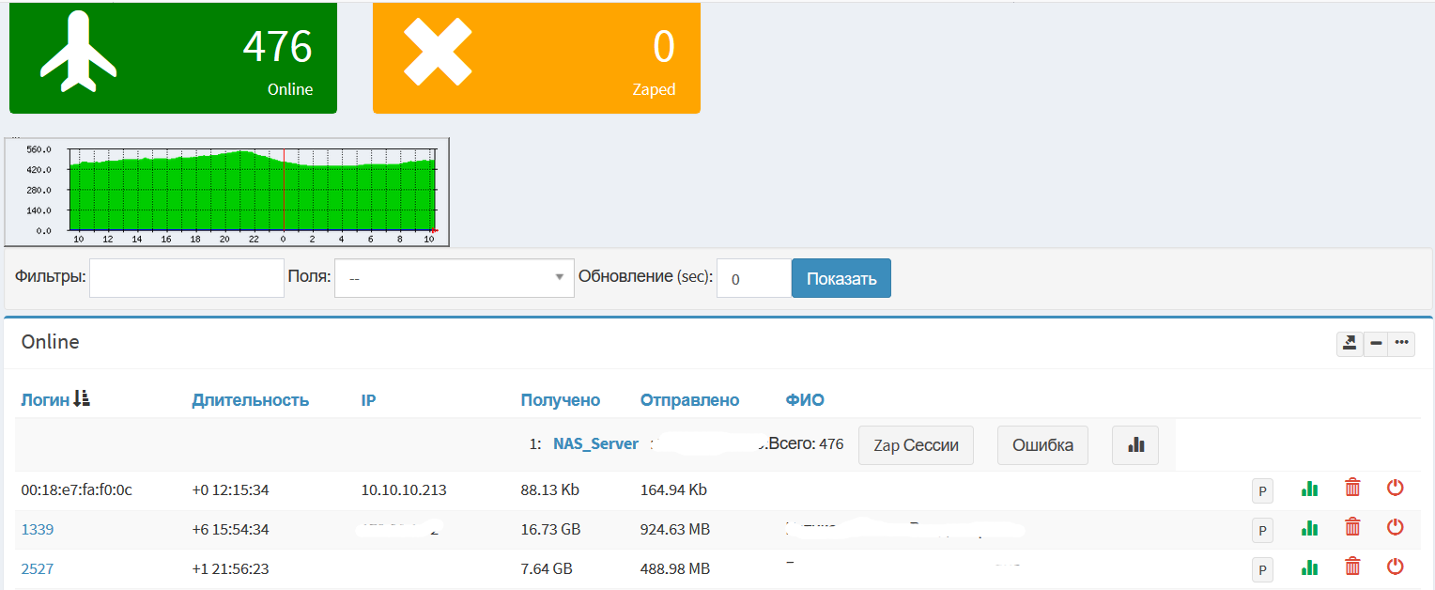Click the Фильтры input field
Screen dimensions: 1435x590
[x=186, y=278]
